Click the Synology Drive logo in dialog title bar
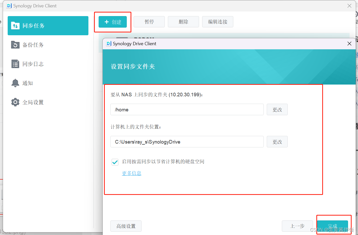Screen dimensions: 358x235 coord(109,44)
